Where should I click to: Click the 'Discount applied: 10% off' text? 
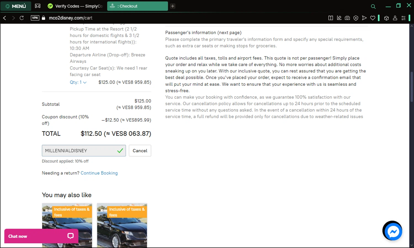(x=65, y=161)
